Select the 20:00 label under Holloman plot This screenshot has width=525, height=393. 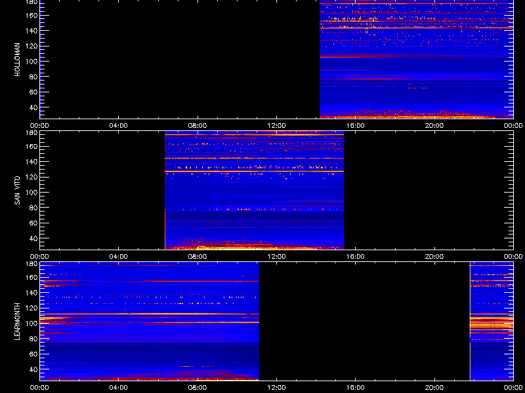click(x=434, y=126)
